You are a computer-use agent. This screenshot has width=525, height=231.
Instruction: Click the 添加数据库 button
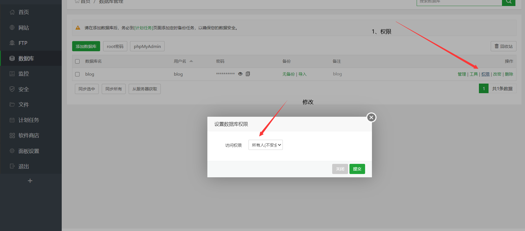(86, 46)
